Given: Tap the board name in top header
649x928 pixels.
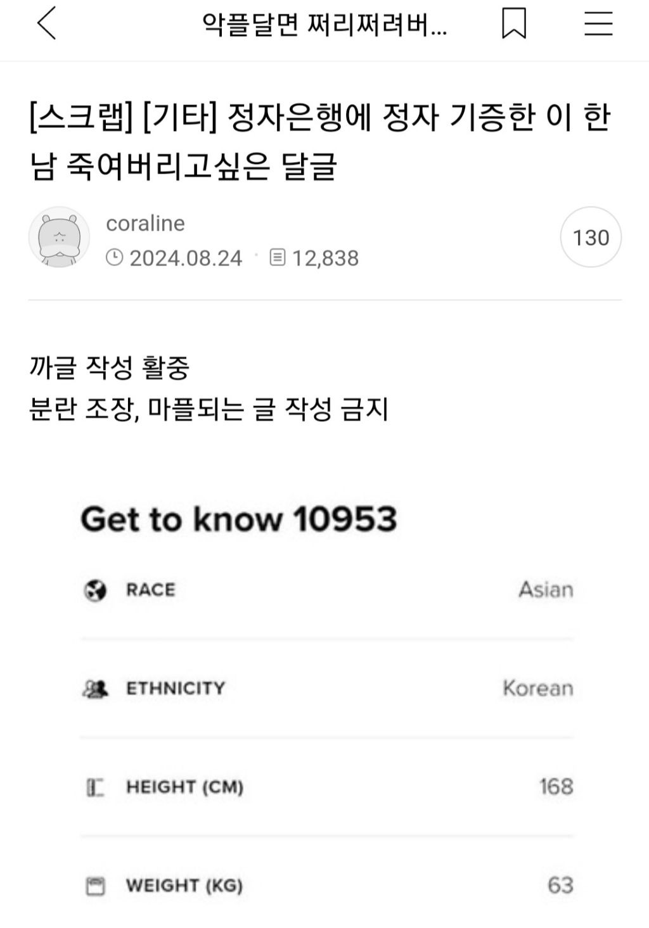Looking at the screenshot, I should pyautogui.click(x=324, y=24).
